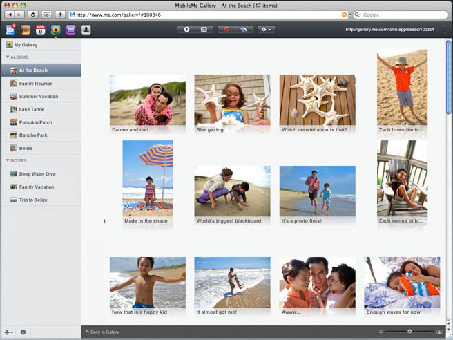
Task: Open the gear settings dropdown
Action: (x=266, y=30)
